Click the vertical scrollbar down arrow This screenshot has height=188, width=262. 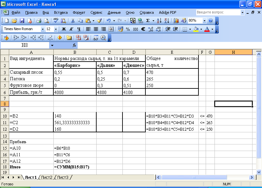259,172
